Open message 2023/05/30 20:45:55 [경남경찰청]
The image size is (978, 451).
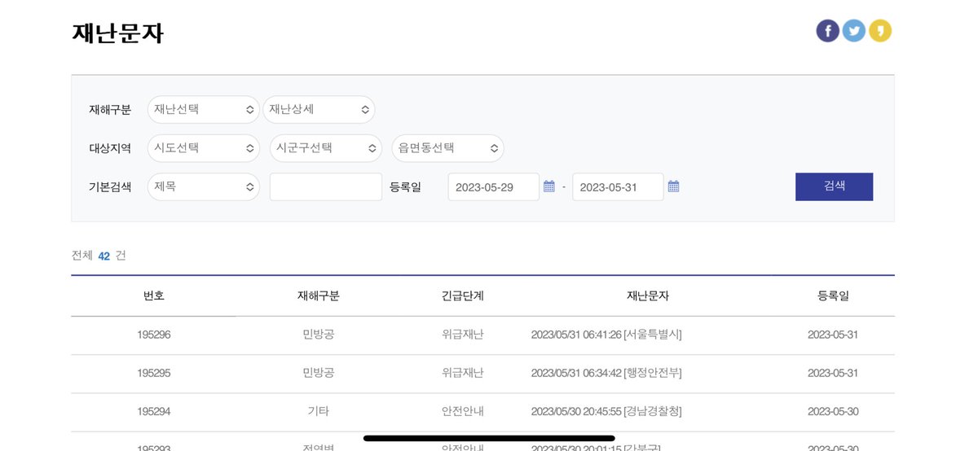[606, 411]
